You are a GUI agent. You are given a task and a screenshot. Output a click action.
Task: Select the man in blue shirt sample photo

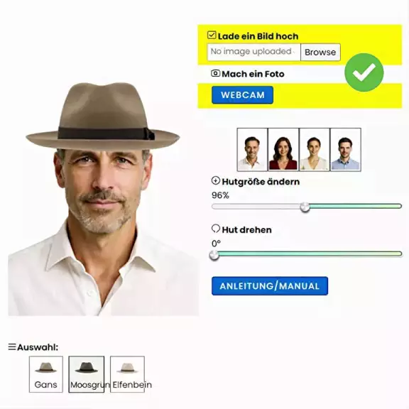click(x=345, y=150)
